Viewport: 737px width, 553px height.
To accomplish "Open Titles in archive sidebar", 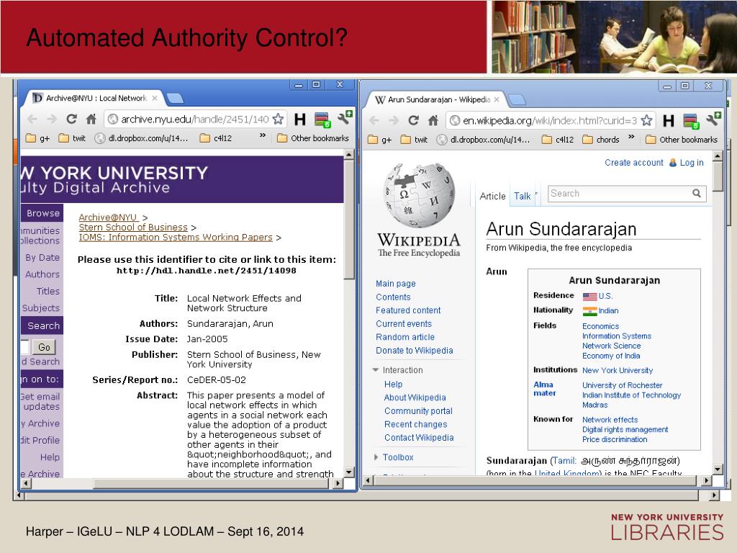I will [x=48, y=292].
